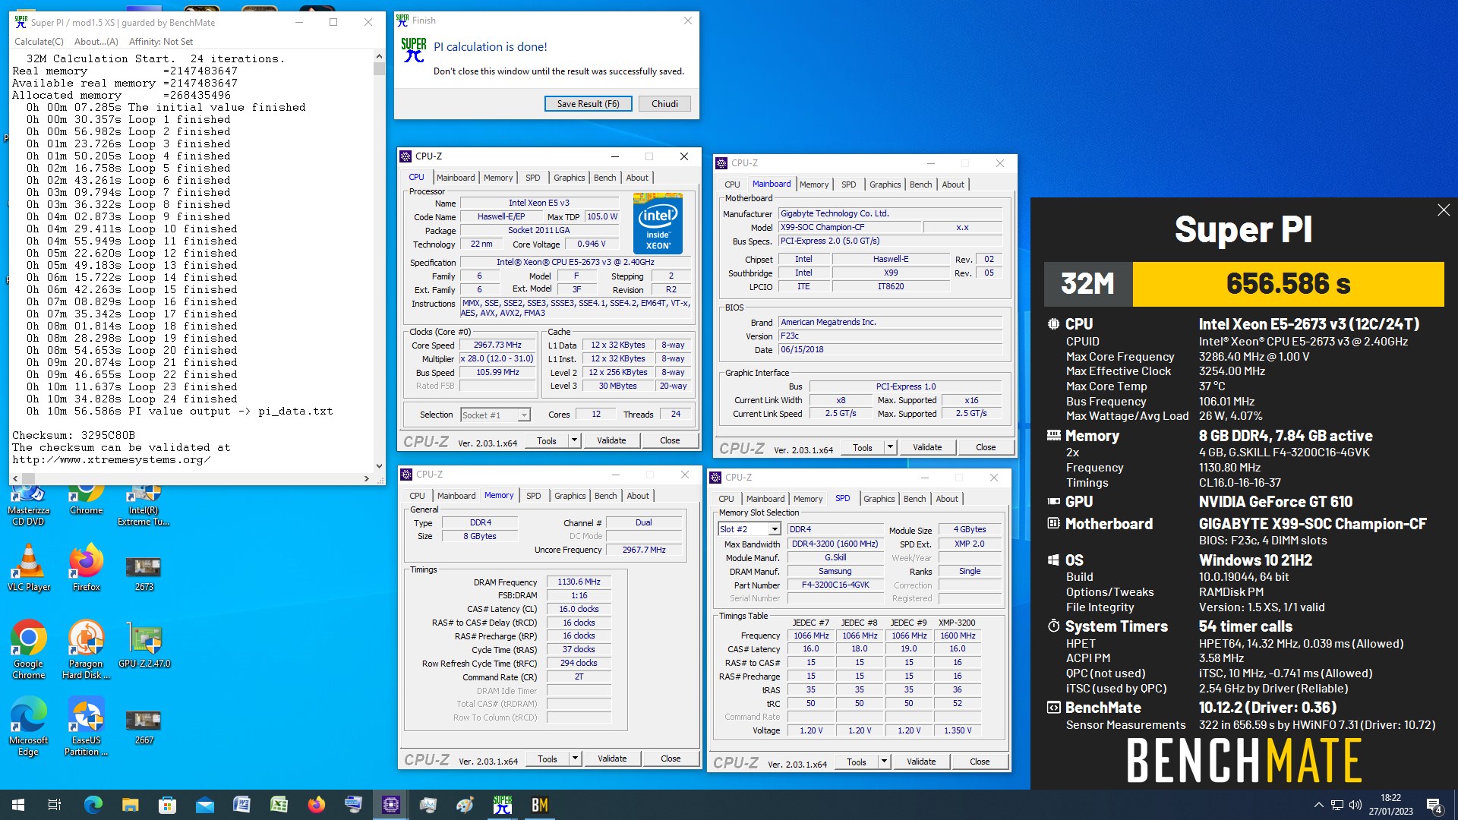Switch to Super PI taskbar icon

pyautogui.click(x=503, y=805)
